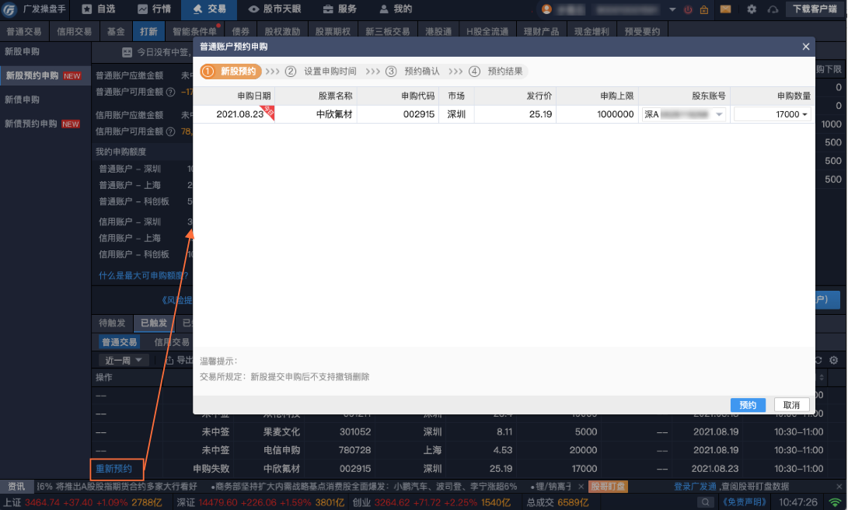The height and width of the screenshot is (510, 848).
Task: Open the 股票期权 sub-tab
Action: click(333, 31)
